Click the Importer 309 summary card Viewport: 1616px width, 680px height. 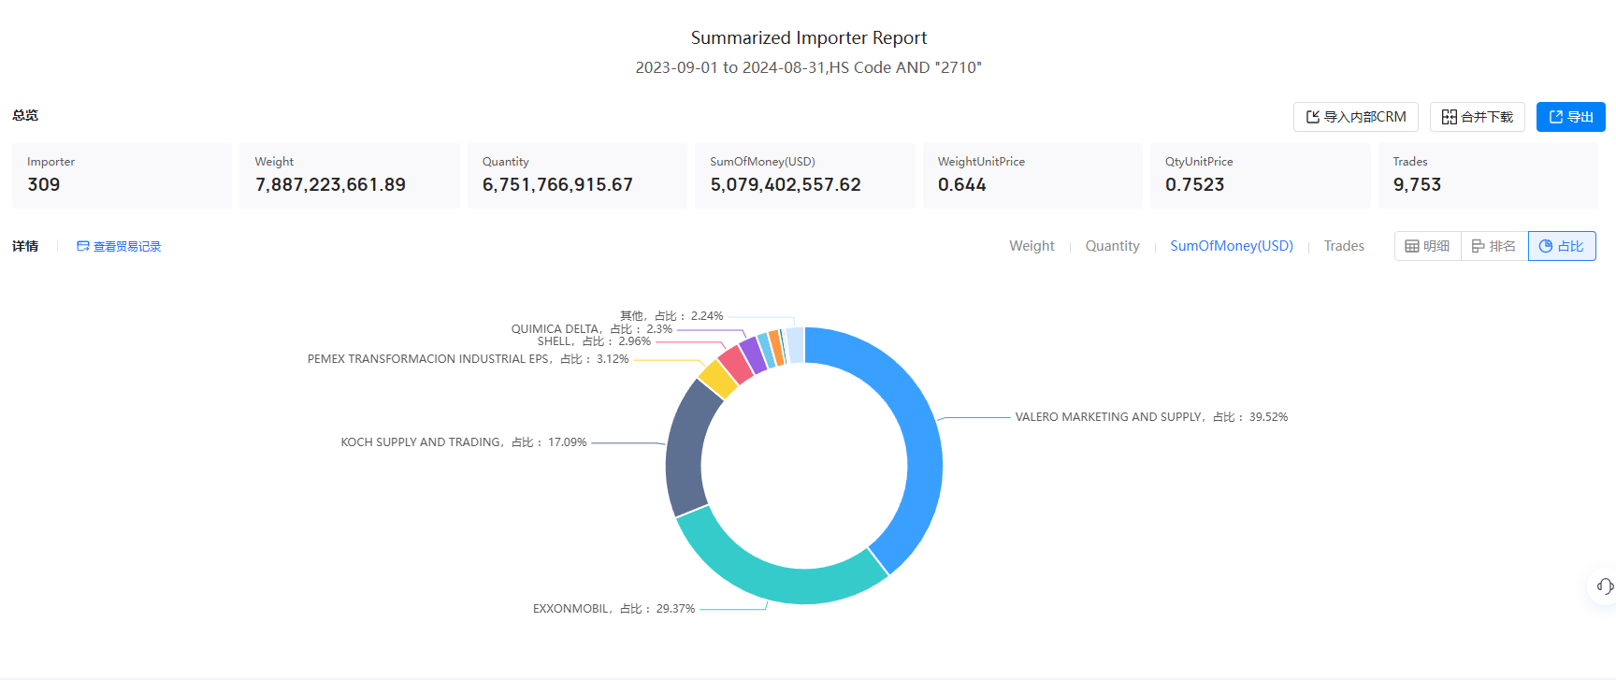[122, 176]
